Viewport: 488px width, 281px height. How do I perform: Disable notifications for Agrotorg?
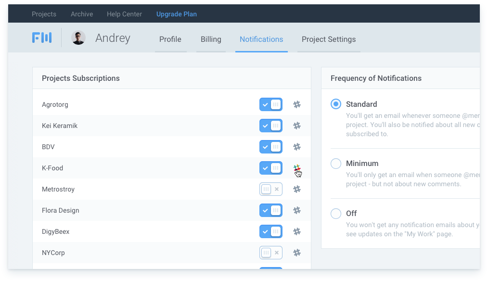tap(271, 104)
